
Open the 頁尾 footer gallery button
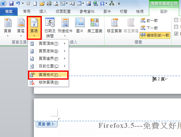click(x=21, y=27)
